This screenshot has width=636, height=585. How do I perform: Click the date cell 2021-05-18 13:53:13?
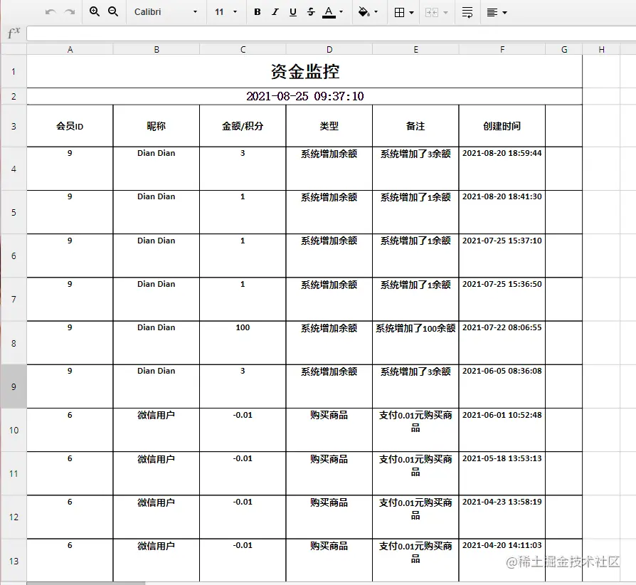tap(502, 473)
